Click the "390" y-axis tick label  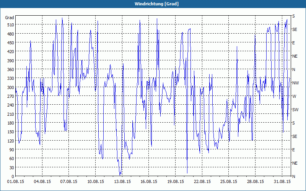coord(11,61)
